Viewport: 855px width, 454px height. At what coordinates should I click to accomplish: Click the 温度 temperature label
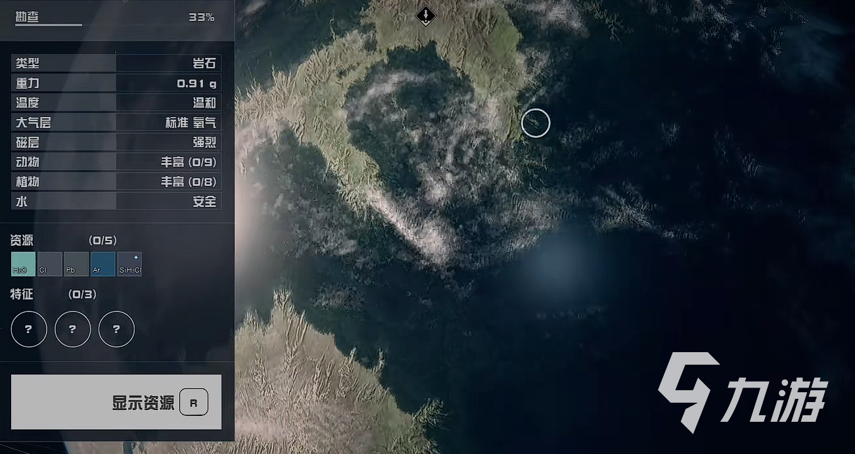(28, 102)
